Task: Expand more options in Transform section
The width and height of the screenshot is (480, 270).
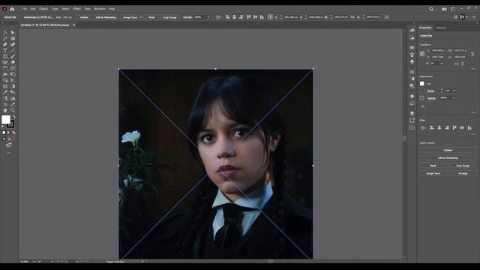Action: 473,69
